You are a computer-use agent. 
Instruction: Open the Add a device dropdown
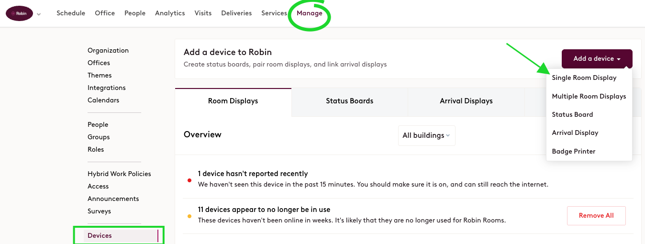(597, 59)
